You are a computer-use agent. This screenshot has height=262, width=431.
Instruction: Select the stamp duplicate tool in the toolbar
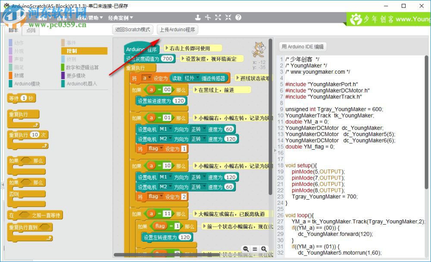click(198, 17)
